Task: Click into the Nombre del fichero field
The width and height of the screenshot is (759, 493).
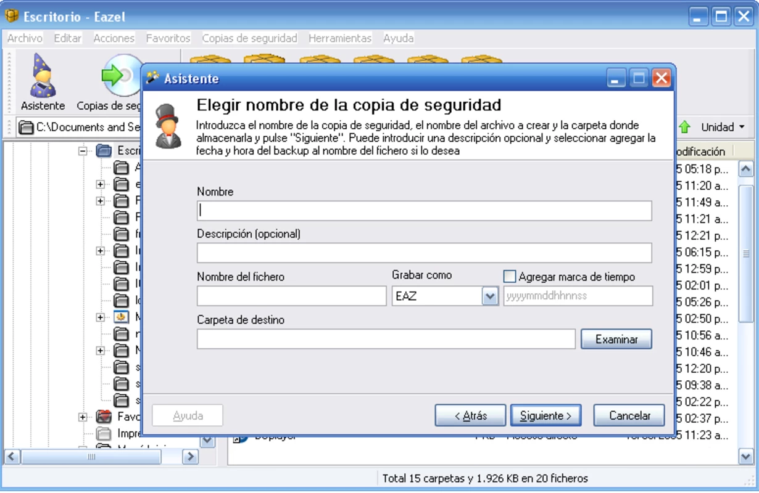Action: (292, 296)
